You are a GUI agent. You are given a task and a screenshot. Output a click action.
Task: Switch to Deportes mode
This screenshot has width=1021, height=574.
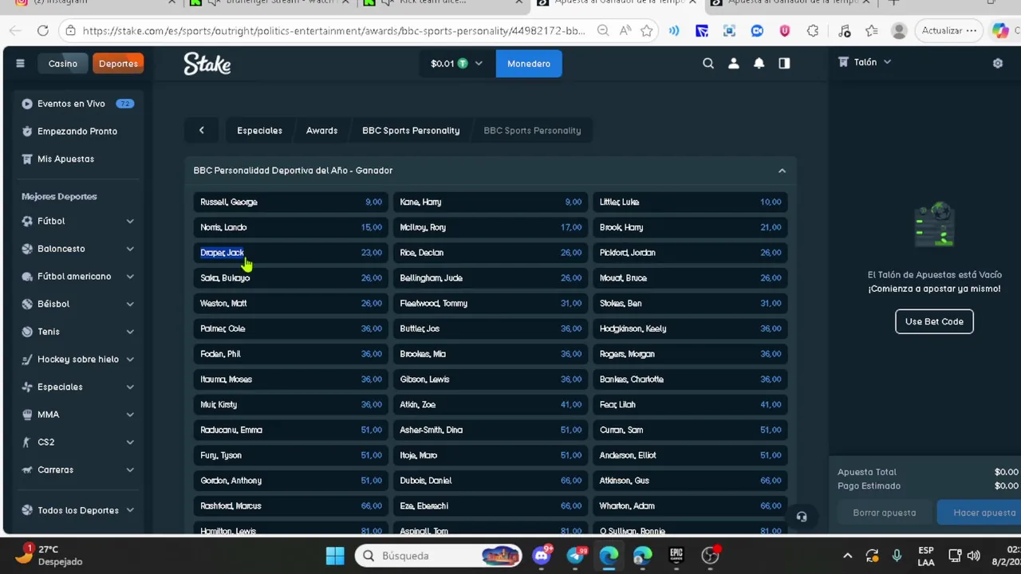pyautogui.click(x=118, y=64)
